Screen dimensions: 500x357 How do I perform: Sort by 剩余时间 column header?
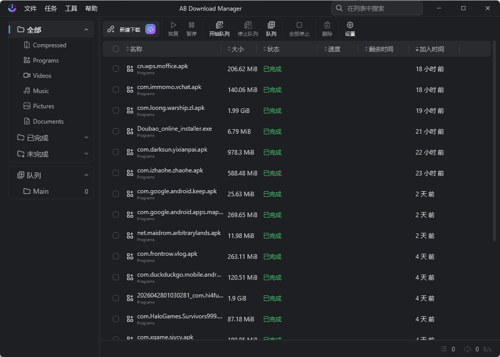379,49
